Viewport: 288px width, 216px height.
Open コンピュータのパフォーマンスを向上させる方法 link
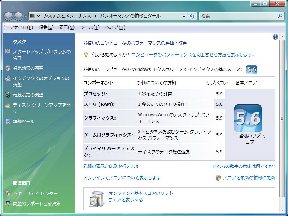[x=193, y=55]
